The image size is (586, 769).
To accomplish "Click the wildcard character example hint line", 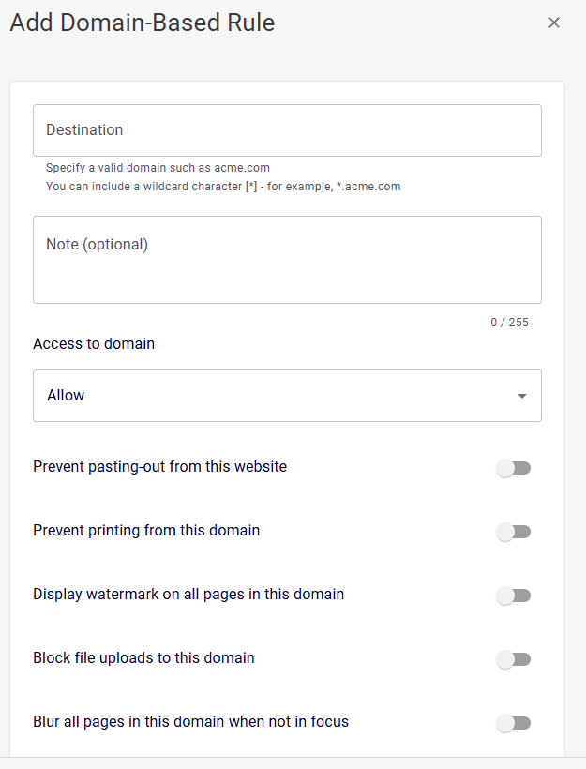I will point(223,187).
